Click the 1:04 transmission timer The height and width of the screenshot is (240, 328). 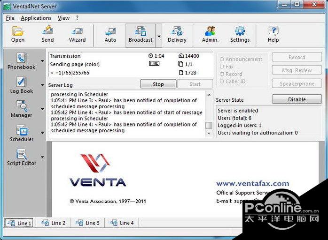[156, 56]
